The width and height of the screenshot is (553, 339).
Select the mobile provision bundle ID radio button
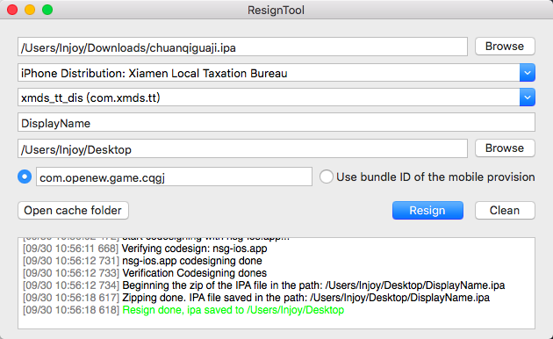[327, 177]
